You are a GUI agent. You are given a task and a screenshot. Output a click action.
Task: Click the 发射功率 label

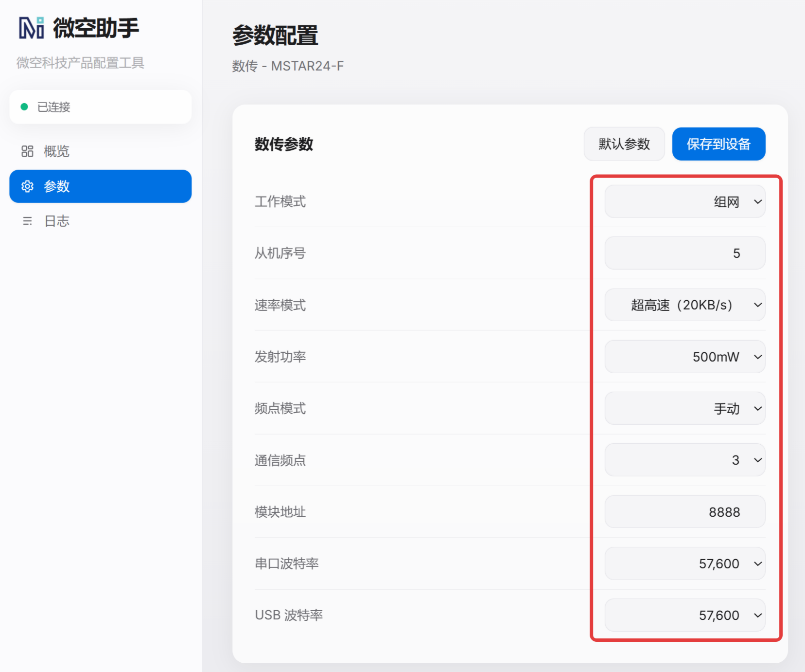(280, 357)
